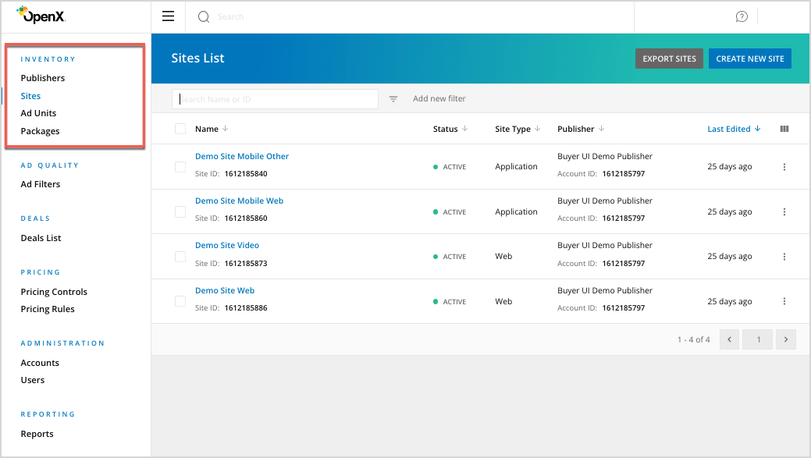The height and width of the screenshot is (458, 811).
Task: Click the page number 1 box
Action: click(758, 339)
